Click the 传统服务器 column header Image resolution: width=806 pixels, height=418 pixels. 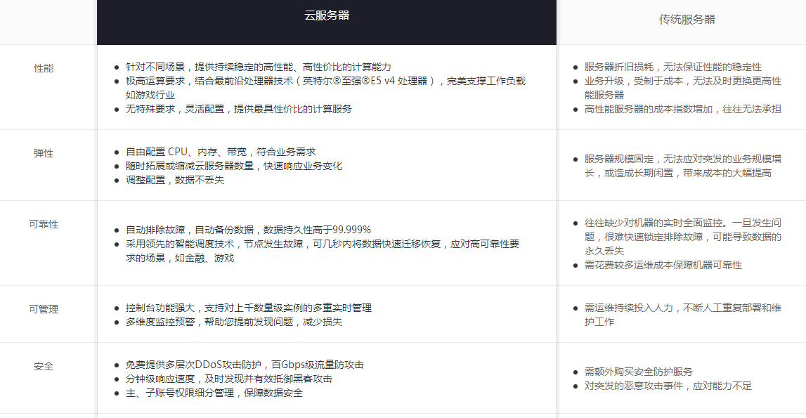tap(687, 19)
